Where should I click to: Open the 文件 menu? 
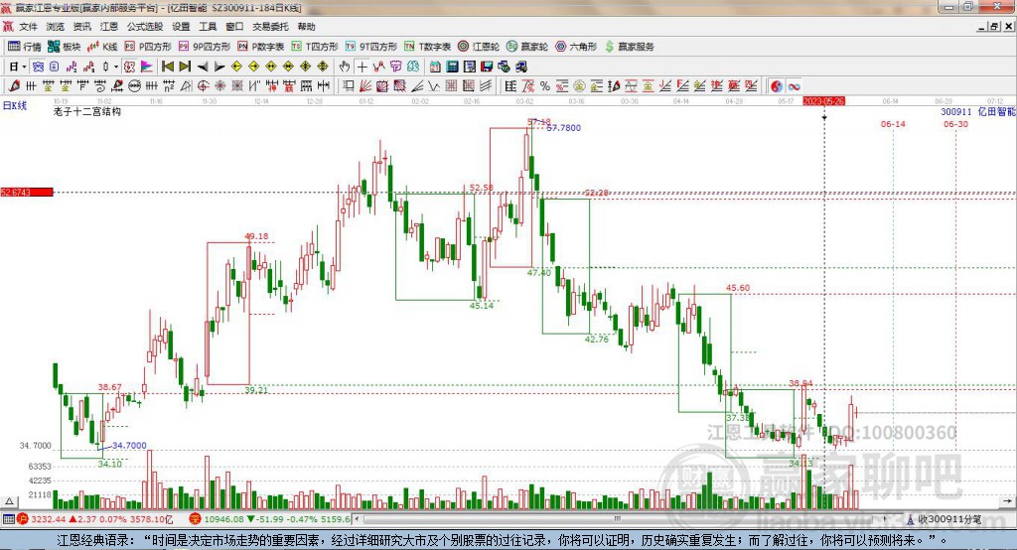point(28,27)
